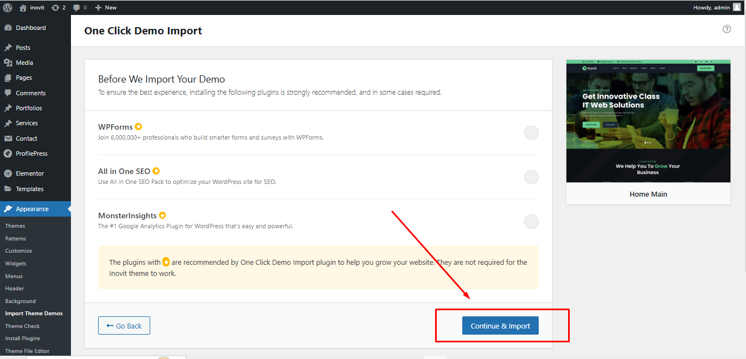Click the Appearance paintbrush icon
Image resolution: width=746 pixels, height=359 pixels.
[x=8, y=209]
